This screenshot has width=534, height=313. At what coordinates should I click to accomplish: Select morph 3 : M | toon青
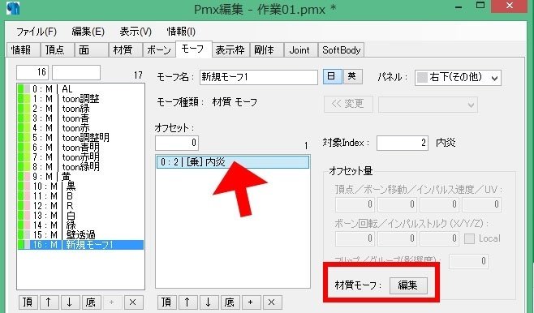click(80, 118)
